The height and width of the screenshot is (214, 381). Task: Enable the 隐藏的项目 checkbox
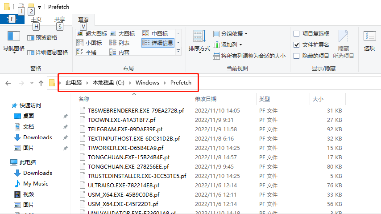tap(296, 56)
